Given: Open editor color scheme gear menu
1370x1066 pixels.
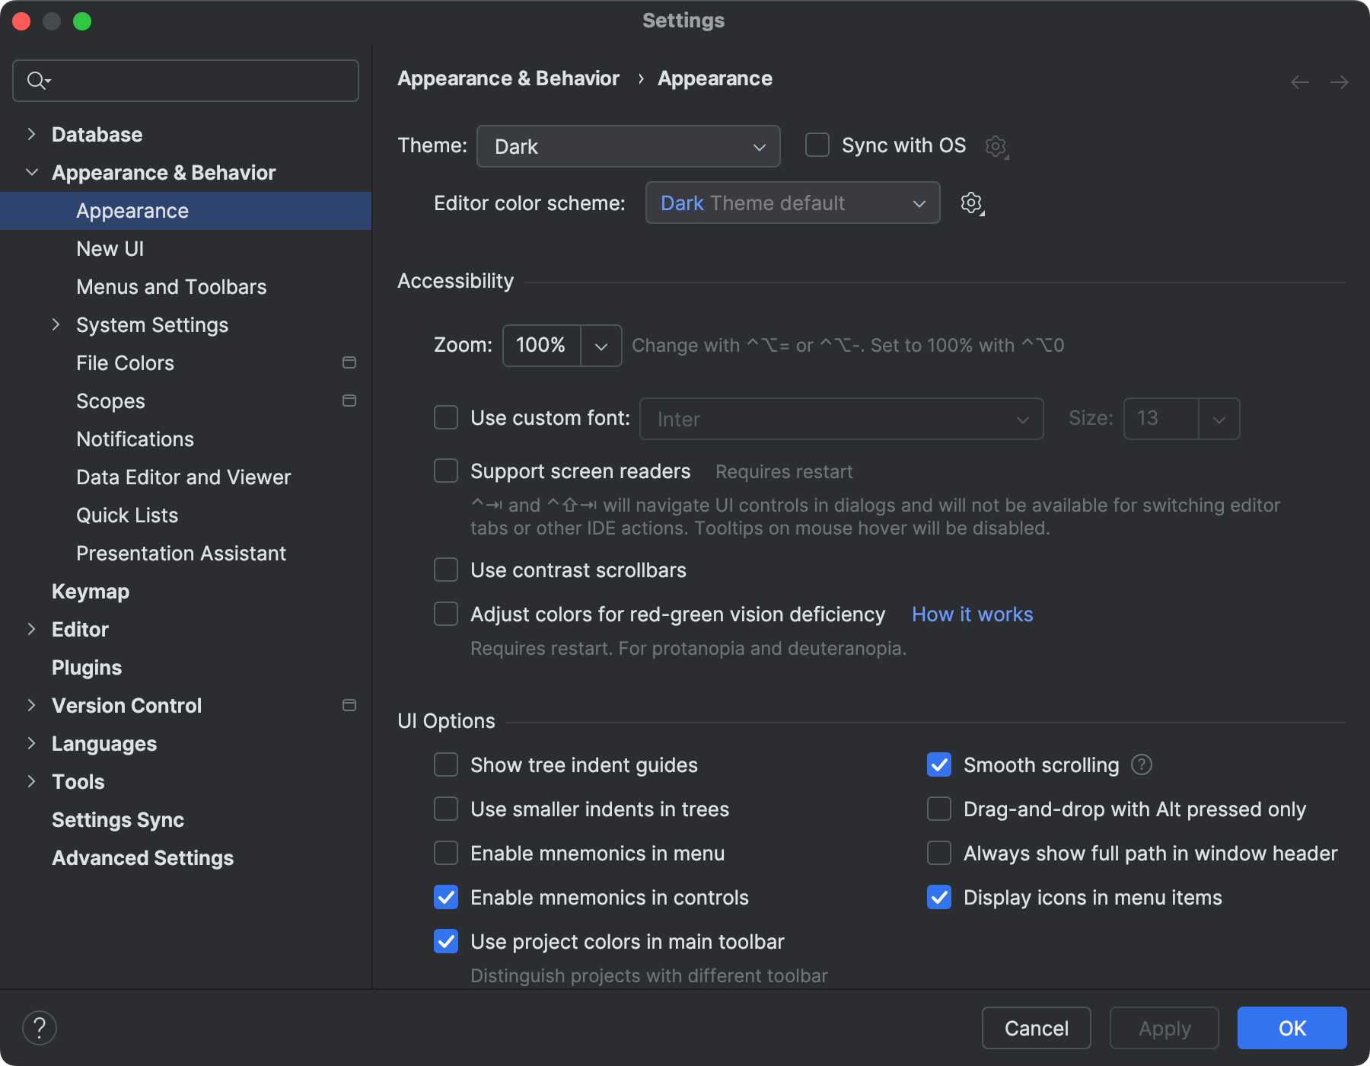Looking at the screenshot, I should [x=972, y=203].
